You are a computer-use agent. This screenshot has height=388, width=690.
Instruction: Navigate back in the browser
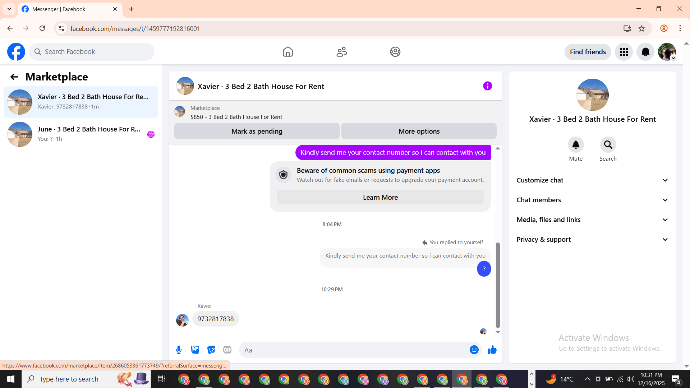(x=10, y=28)
